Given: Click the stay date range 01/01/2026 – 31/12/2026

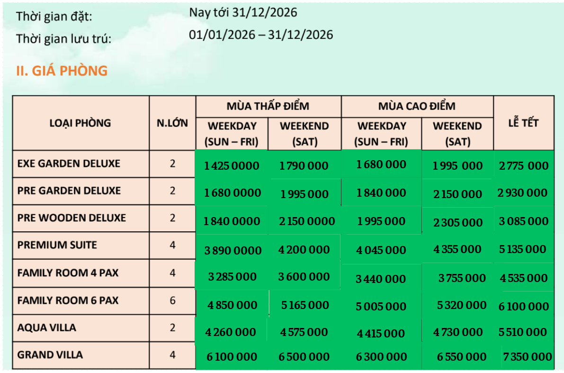Looking at the screenshot, I should pos(261,35).
